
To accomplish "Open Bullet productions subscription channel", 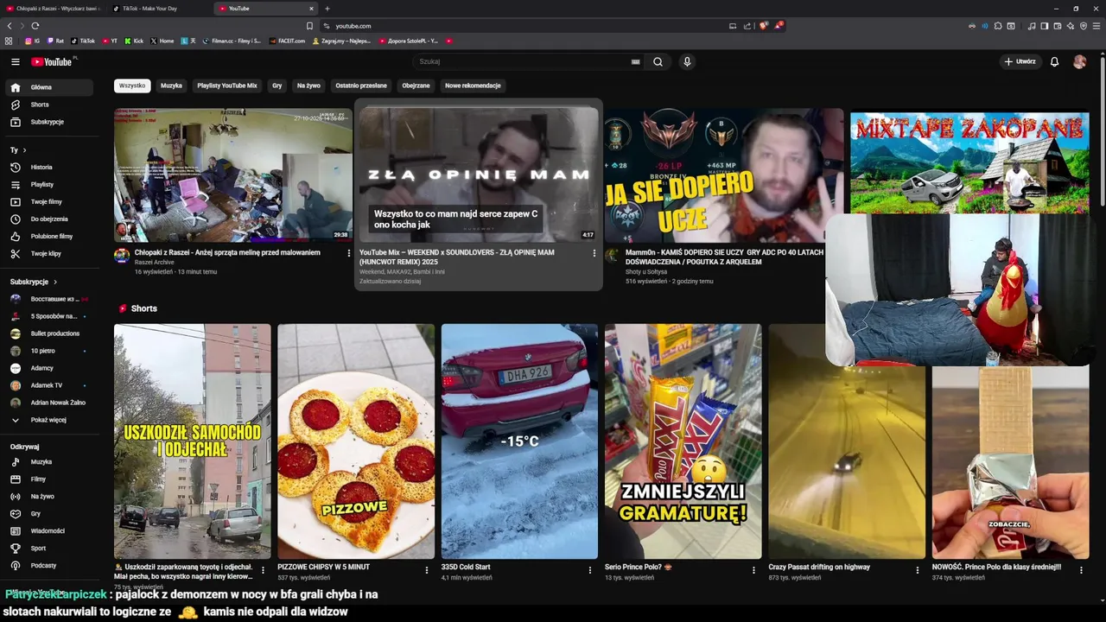I will point(50,333).
